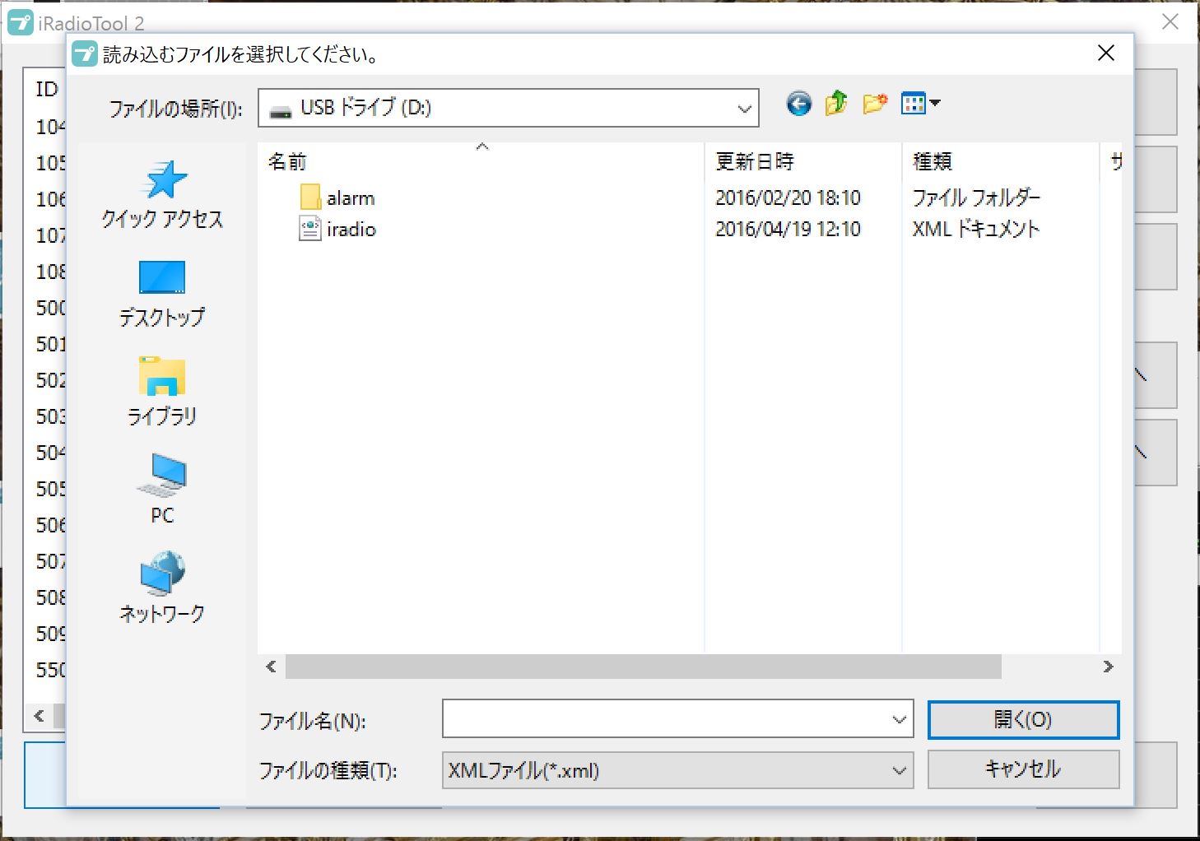Click the 開く(O) button

point(1023,720)
